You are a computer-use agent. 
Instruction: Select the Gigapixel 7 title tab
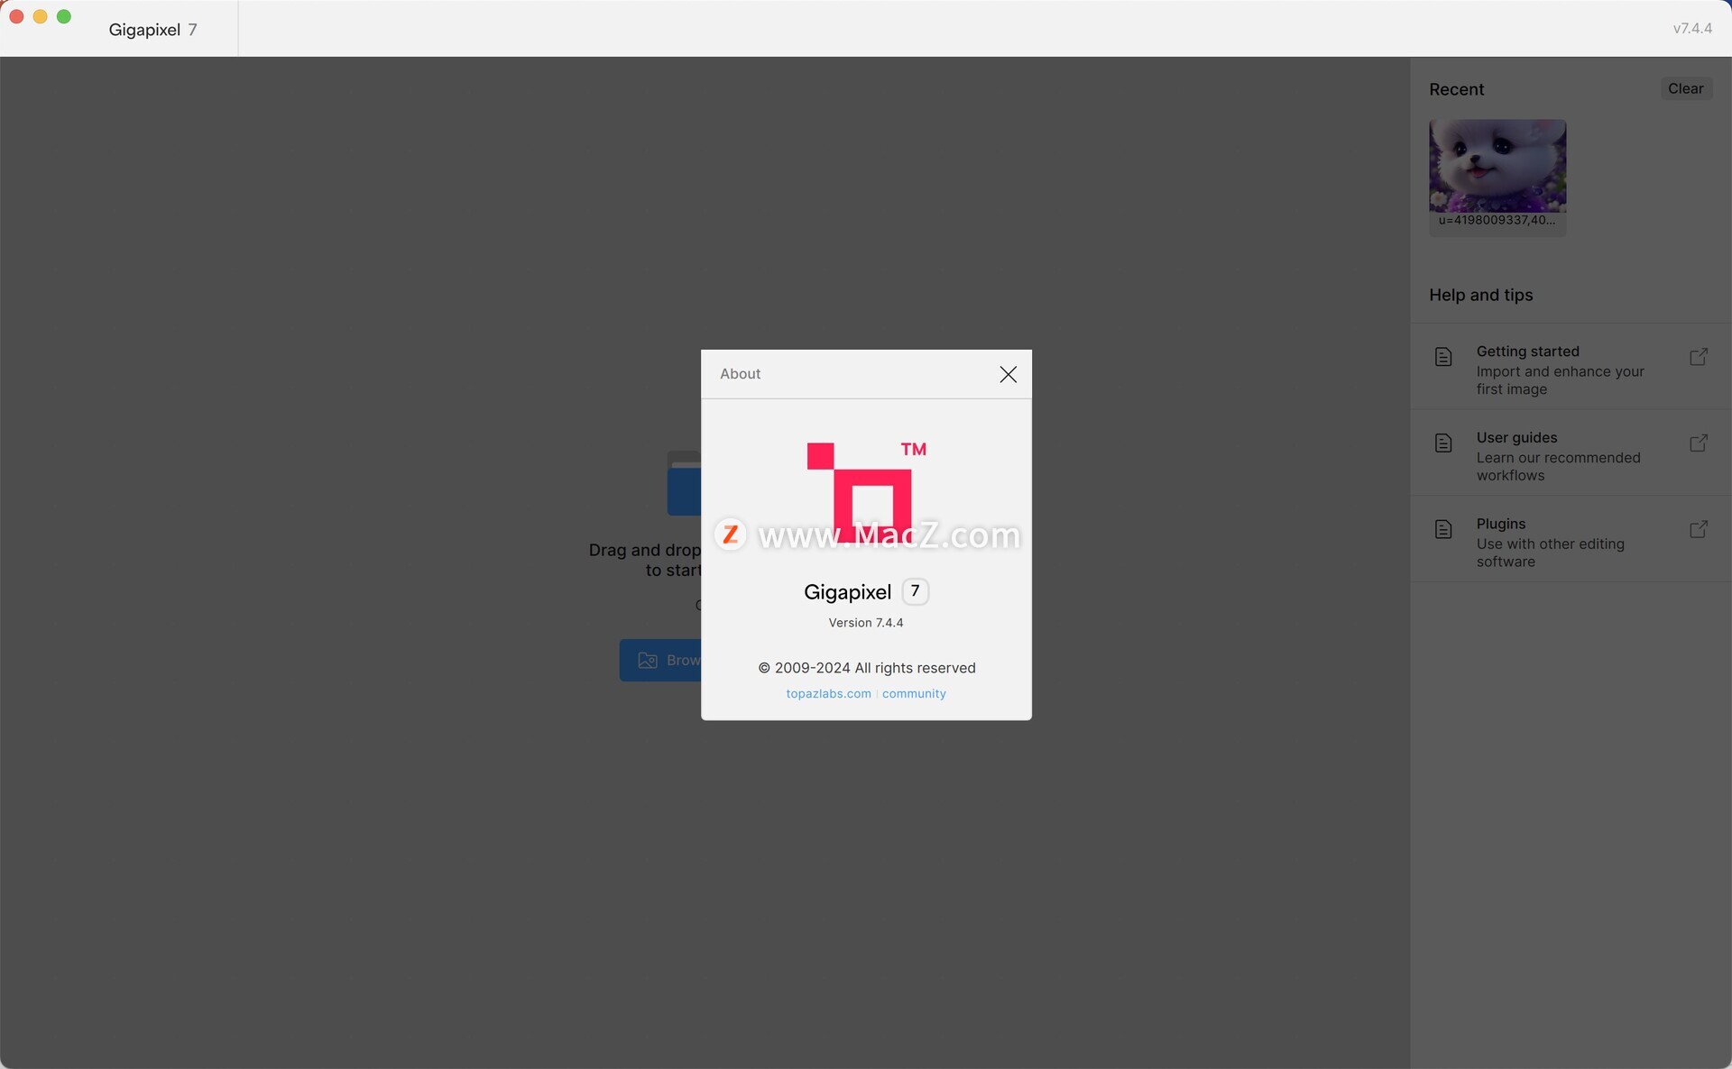click(x=152, y=30)
